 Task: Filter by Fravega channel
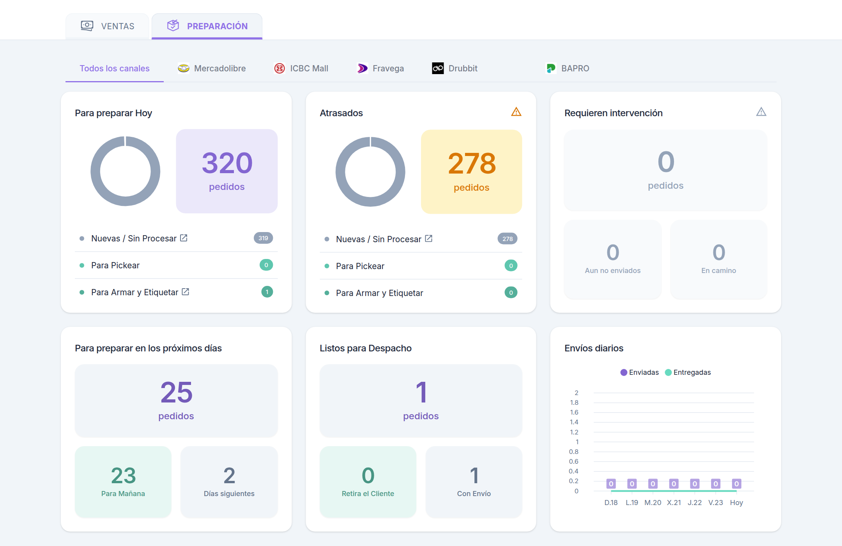380,68
